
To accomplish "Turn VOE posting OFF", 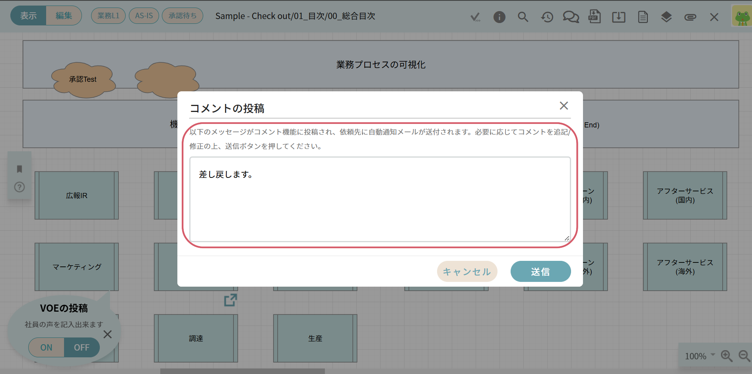I will click(x=82, y=347).
